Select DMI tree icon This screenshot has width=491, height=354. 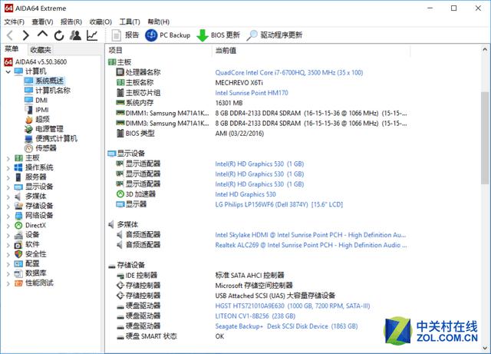(29, 100)
